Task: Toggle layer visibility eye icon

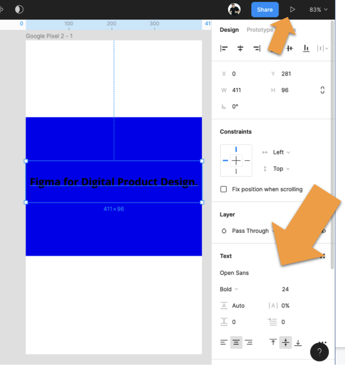Action: tap(323, 231)
